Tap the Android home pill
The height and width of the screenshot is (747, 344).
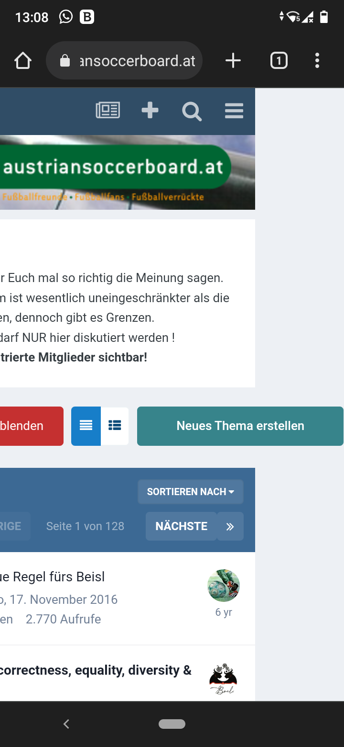172,724
